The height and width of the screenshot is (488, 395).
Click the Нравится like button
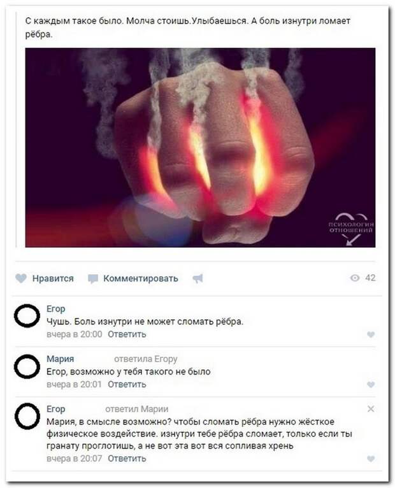[45, 278]
